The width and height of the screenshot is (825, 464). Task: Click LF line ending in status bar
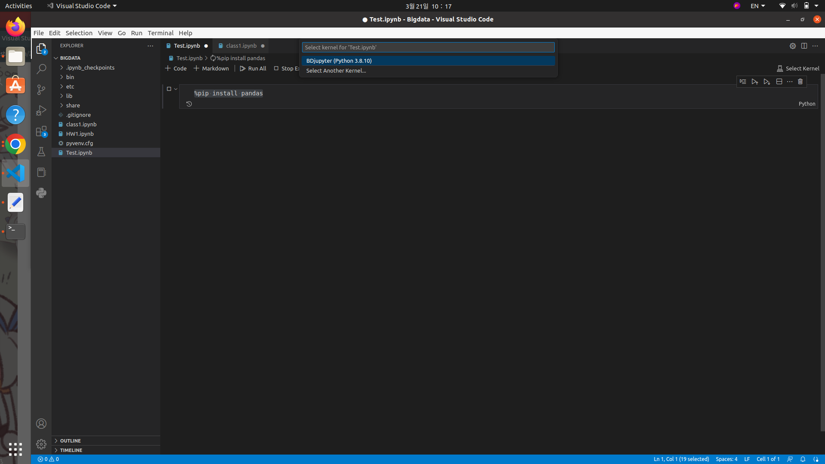click(x=747, y=459)
